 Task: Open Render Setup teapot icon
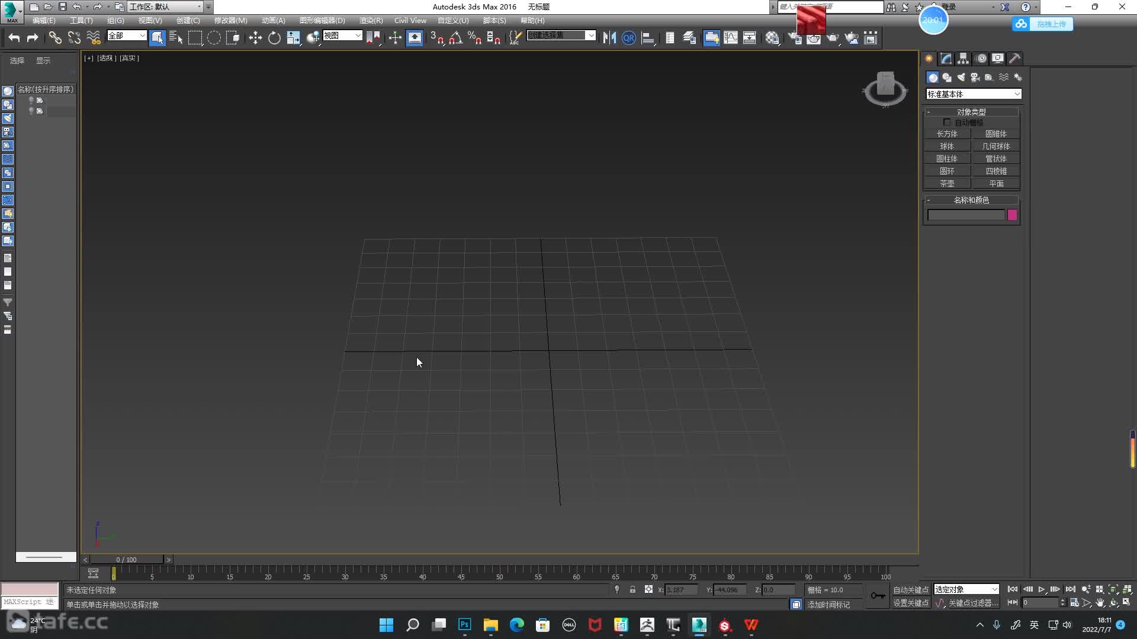[795, 38]
